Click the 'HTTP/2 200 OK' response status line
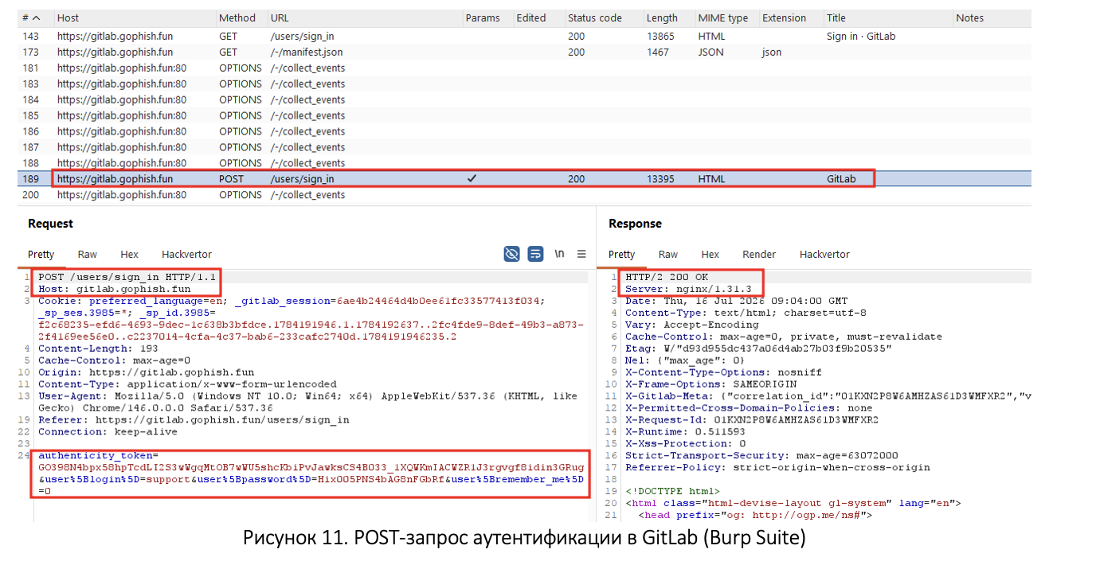Image resolution: width=1096 pixels, height=565 pixels. click(x=667, y=277)
